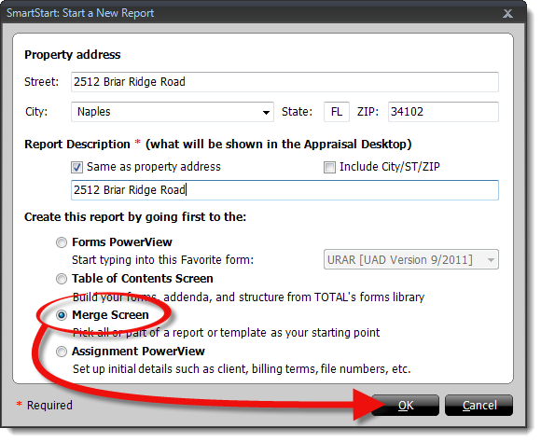Edit the State field showing FL

pyautogui.click(x=337, y=112)
